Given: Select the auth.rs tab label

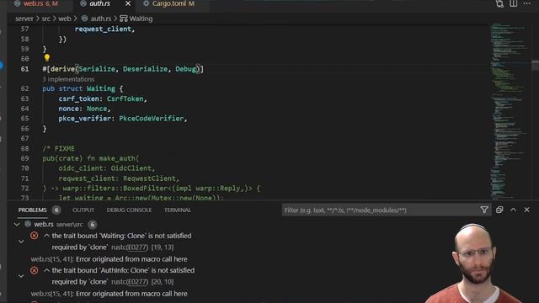Looking at the screenshot, I should 99,3.
